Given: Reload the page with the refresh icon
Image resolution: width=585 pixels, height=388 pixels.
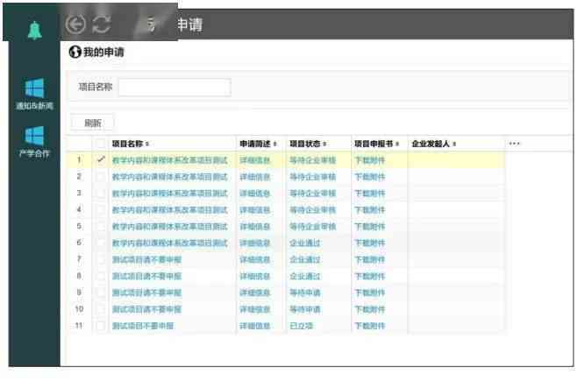Looking at the screenshot, I should [102, 25].
